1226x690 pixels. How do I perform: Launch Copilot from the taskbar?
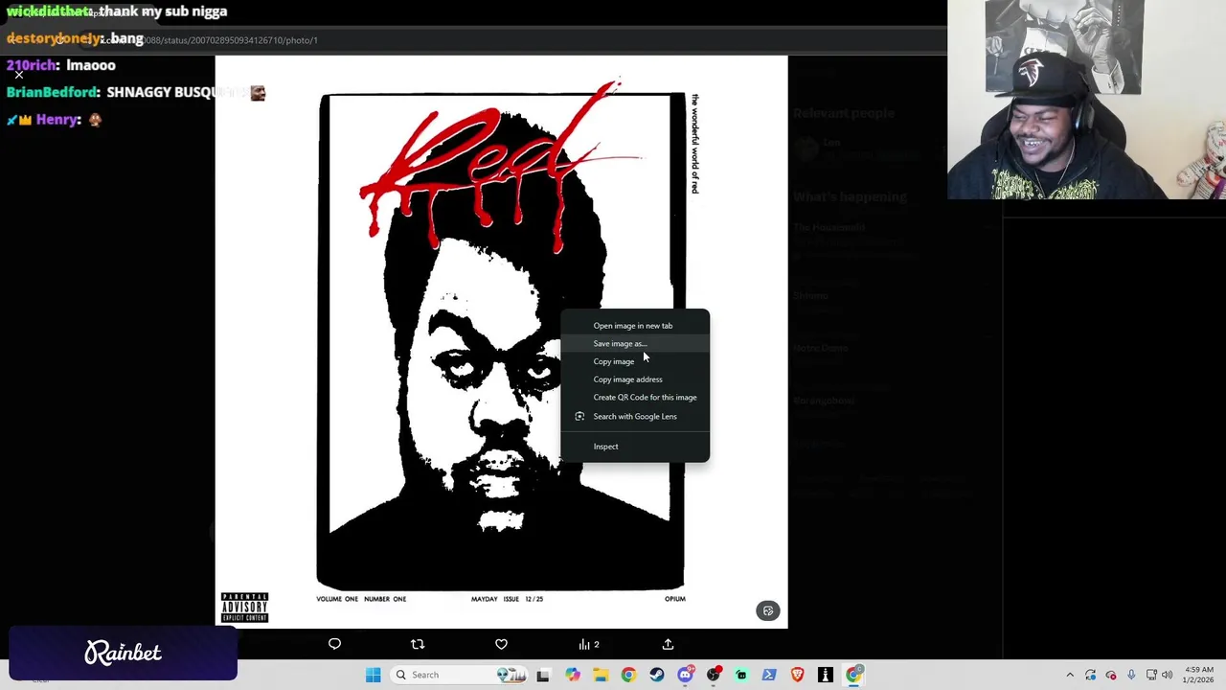point(573,675)
